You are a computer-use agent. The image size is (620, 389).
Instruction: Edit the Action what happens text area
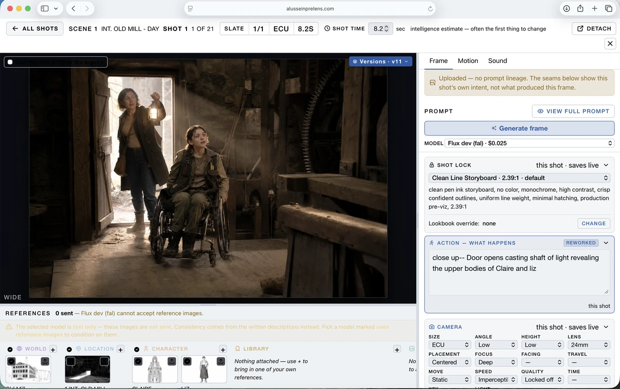click(519, 273)
